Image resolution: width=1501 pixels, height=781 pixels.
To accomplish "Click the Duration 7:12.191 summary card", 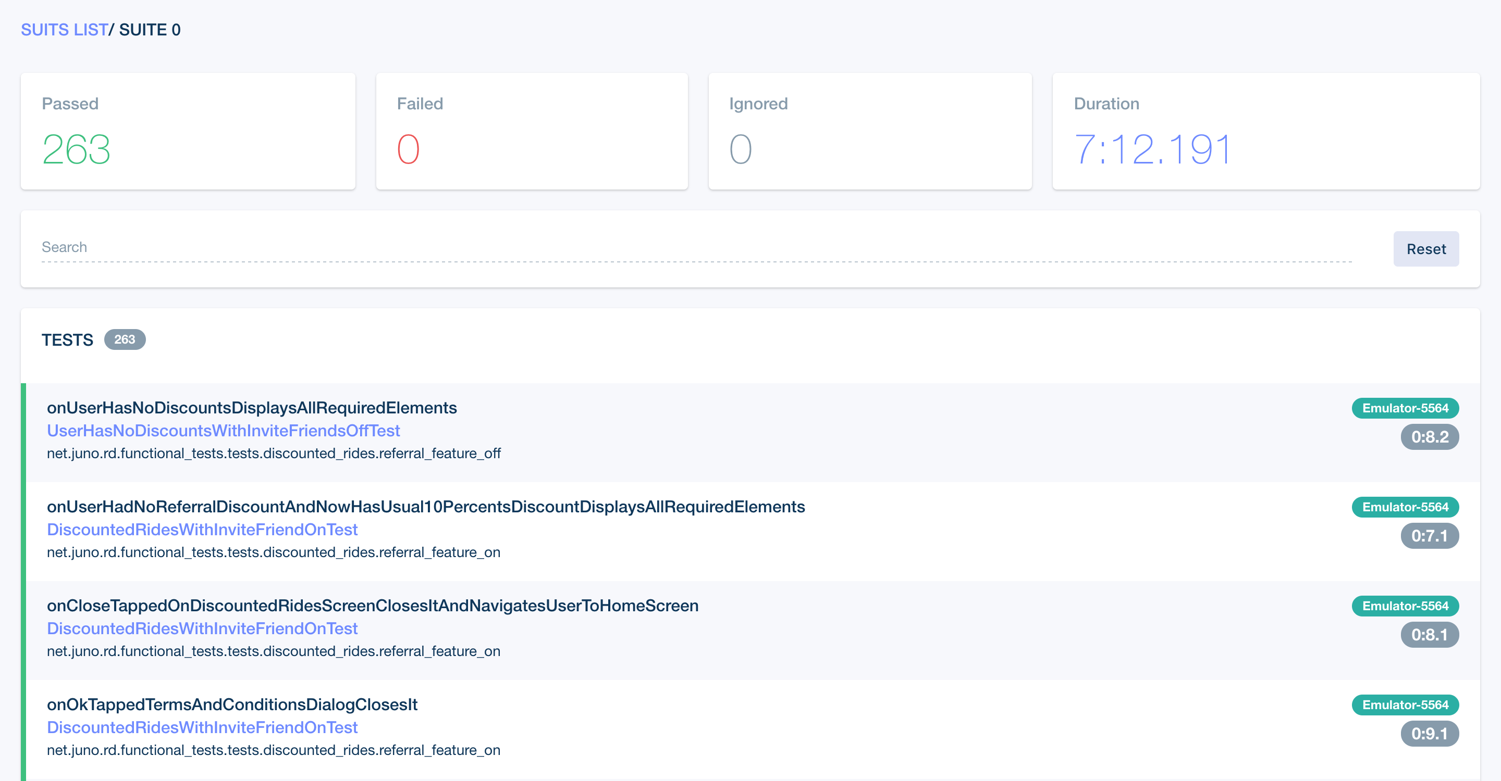I will coord(1265,131).
